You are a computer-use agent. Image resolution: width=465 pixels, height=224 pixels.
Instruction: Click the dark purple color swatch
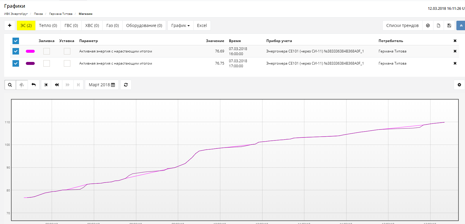[30, 63]
